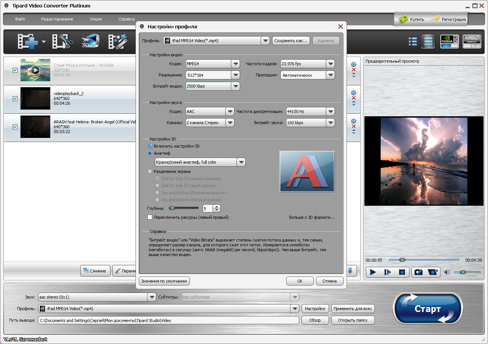This screenshot has height=344, width=488.
Task: Mute the preview speaker icon
Action: click(x=448, y=272)
